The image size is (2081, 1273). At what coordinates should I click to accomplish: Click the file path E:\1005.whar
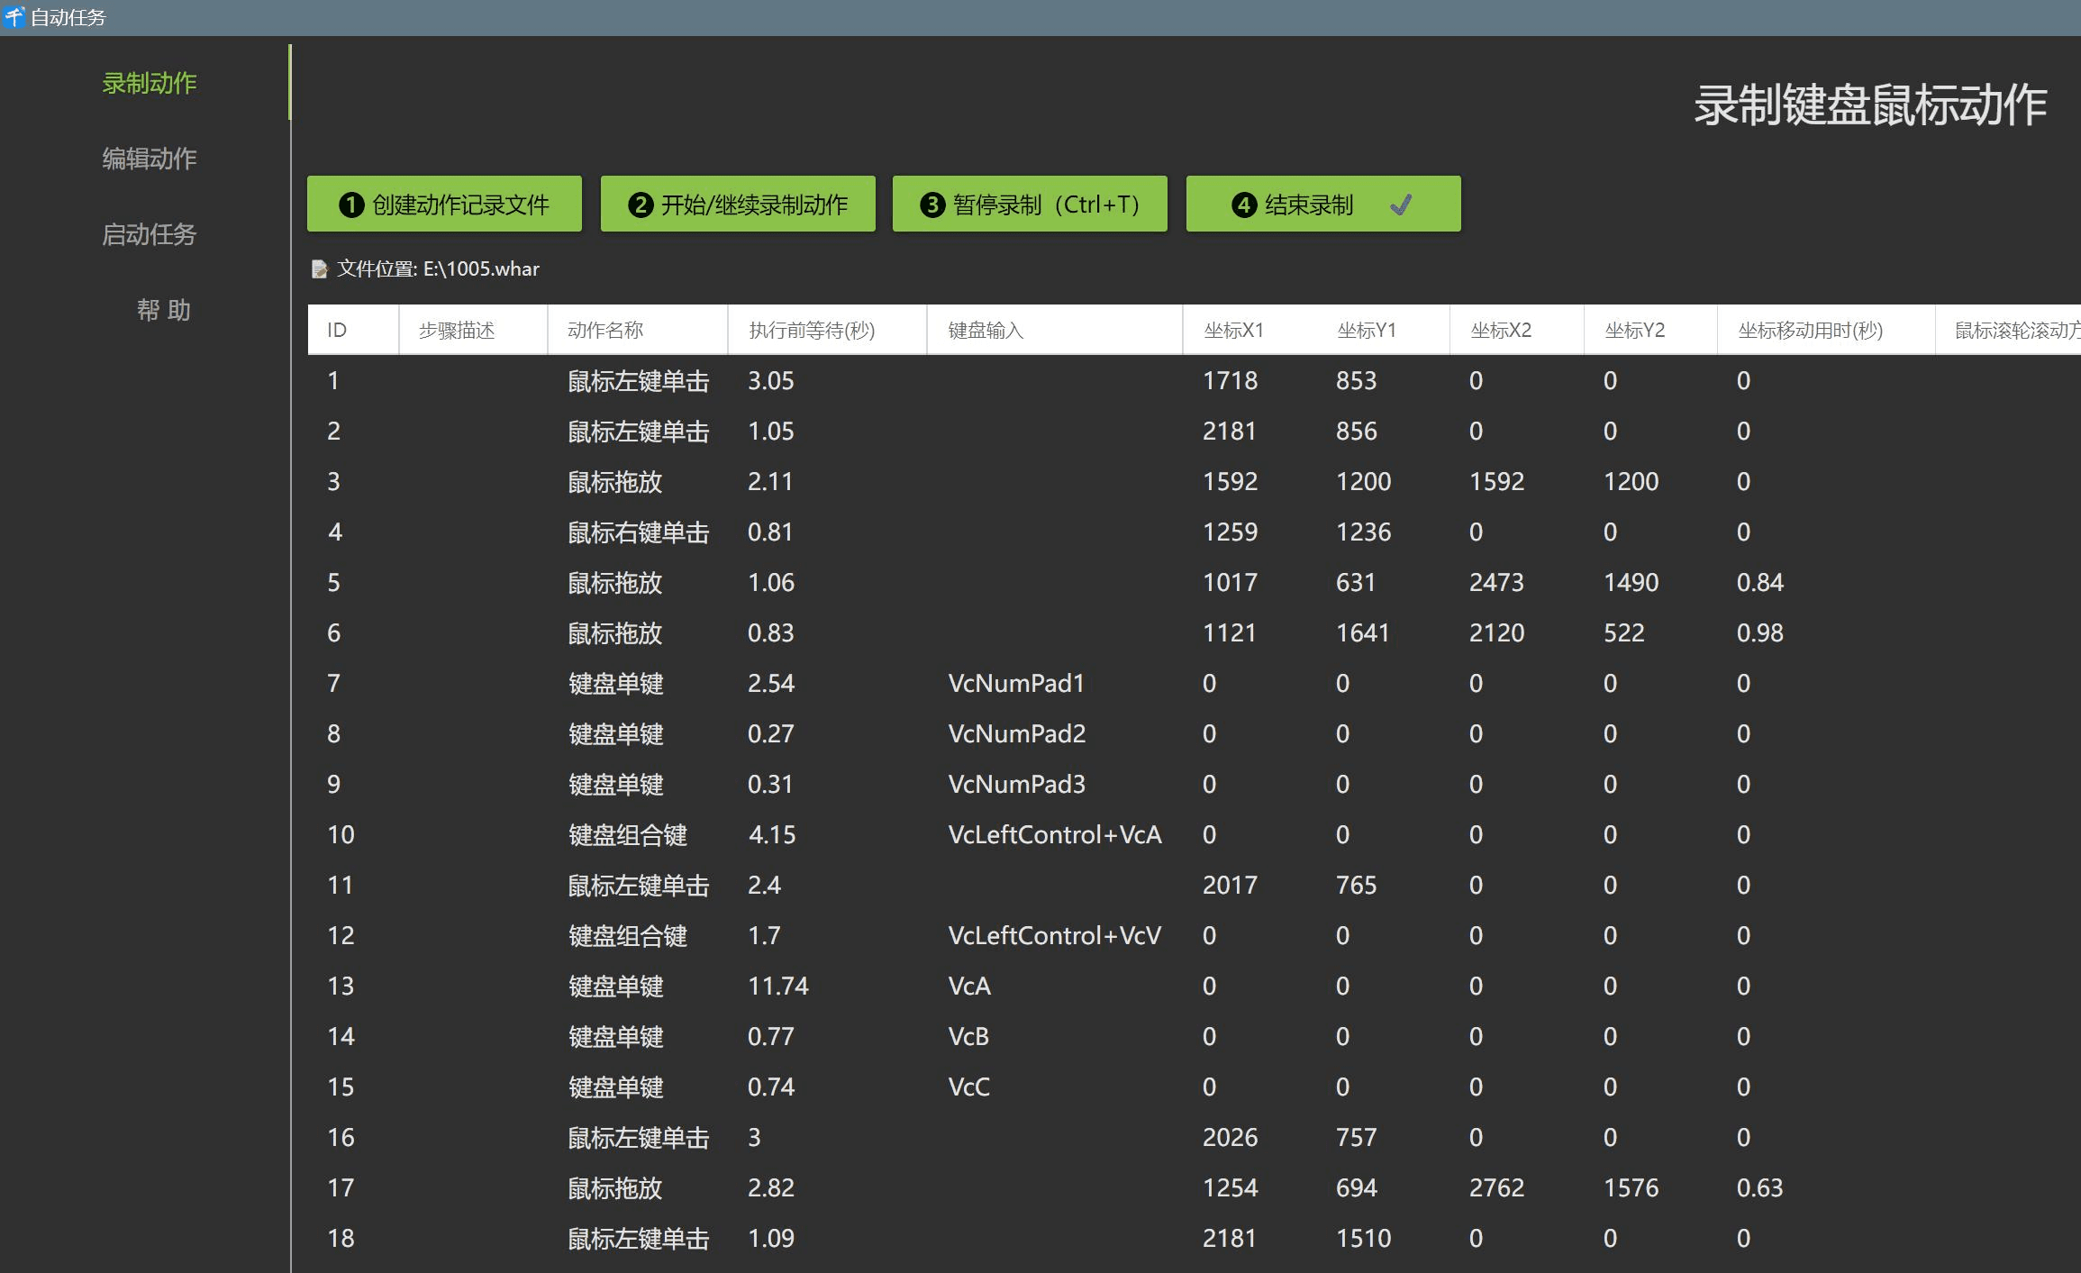click(482, 268)
